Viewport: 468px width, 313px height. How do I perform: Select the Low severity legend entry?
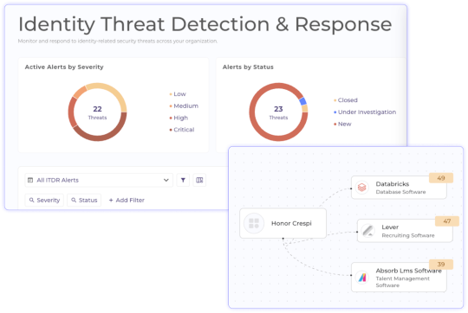178,94
